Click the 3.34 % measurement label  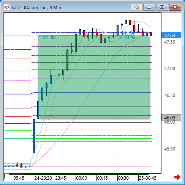pos(127,38)
